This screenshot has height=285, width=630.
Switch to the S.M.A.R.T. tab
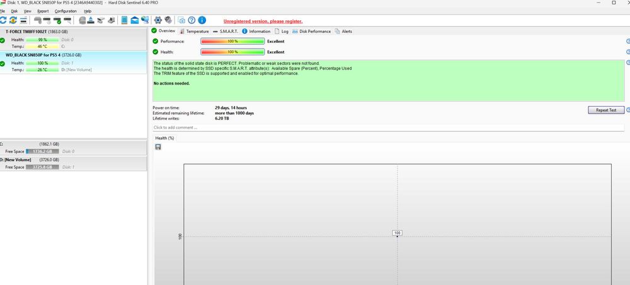226,32
